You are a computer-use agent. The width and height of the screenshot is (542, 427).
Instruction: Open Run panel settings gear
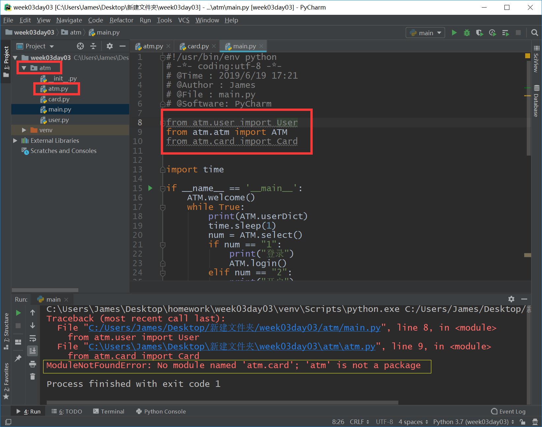511,299
